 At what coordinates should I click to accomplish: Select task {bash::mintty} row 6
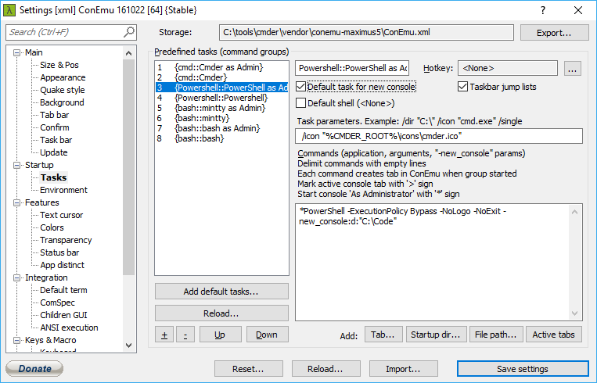[x=221, y=118]
